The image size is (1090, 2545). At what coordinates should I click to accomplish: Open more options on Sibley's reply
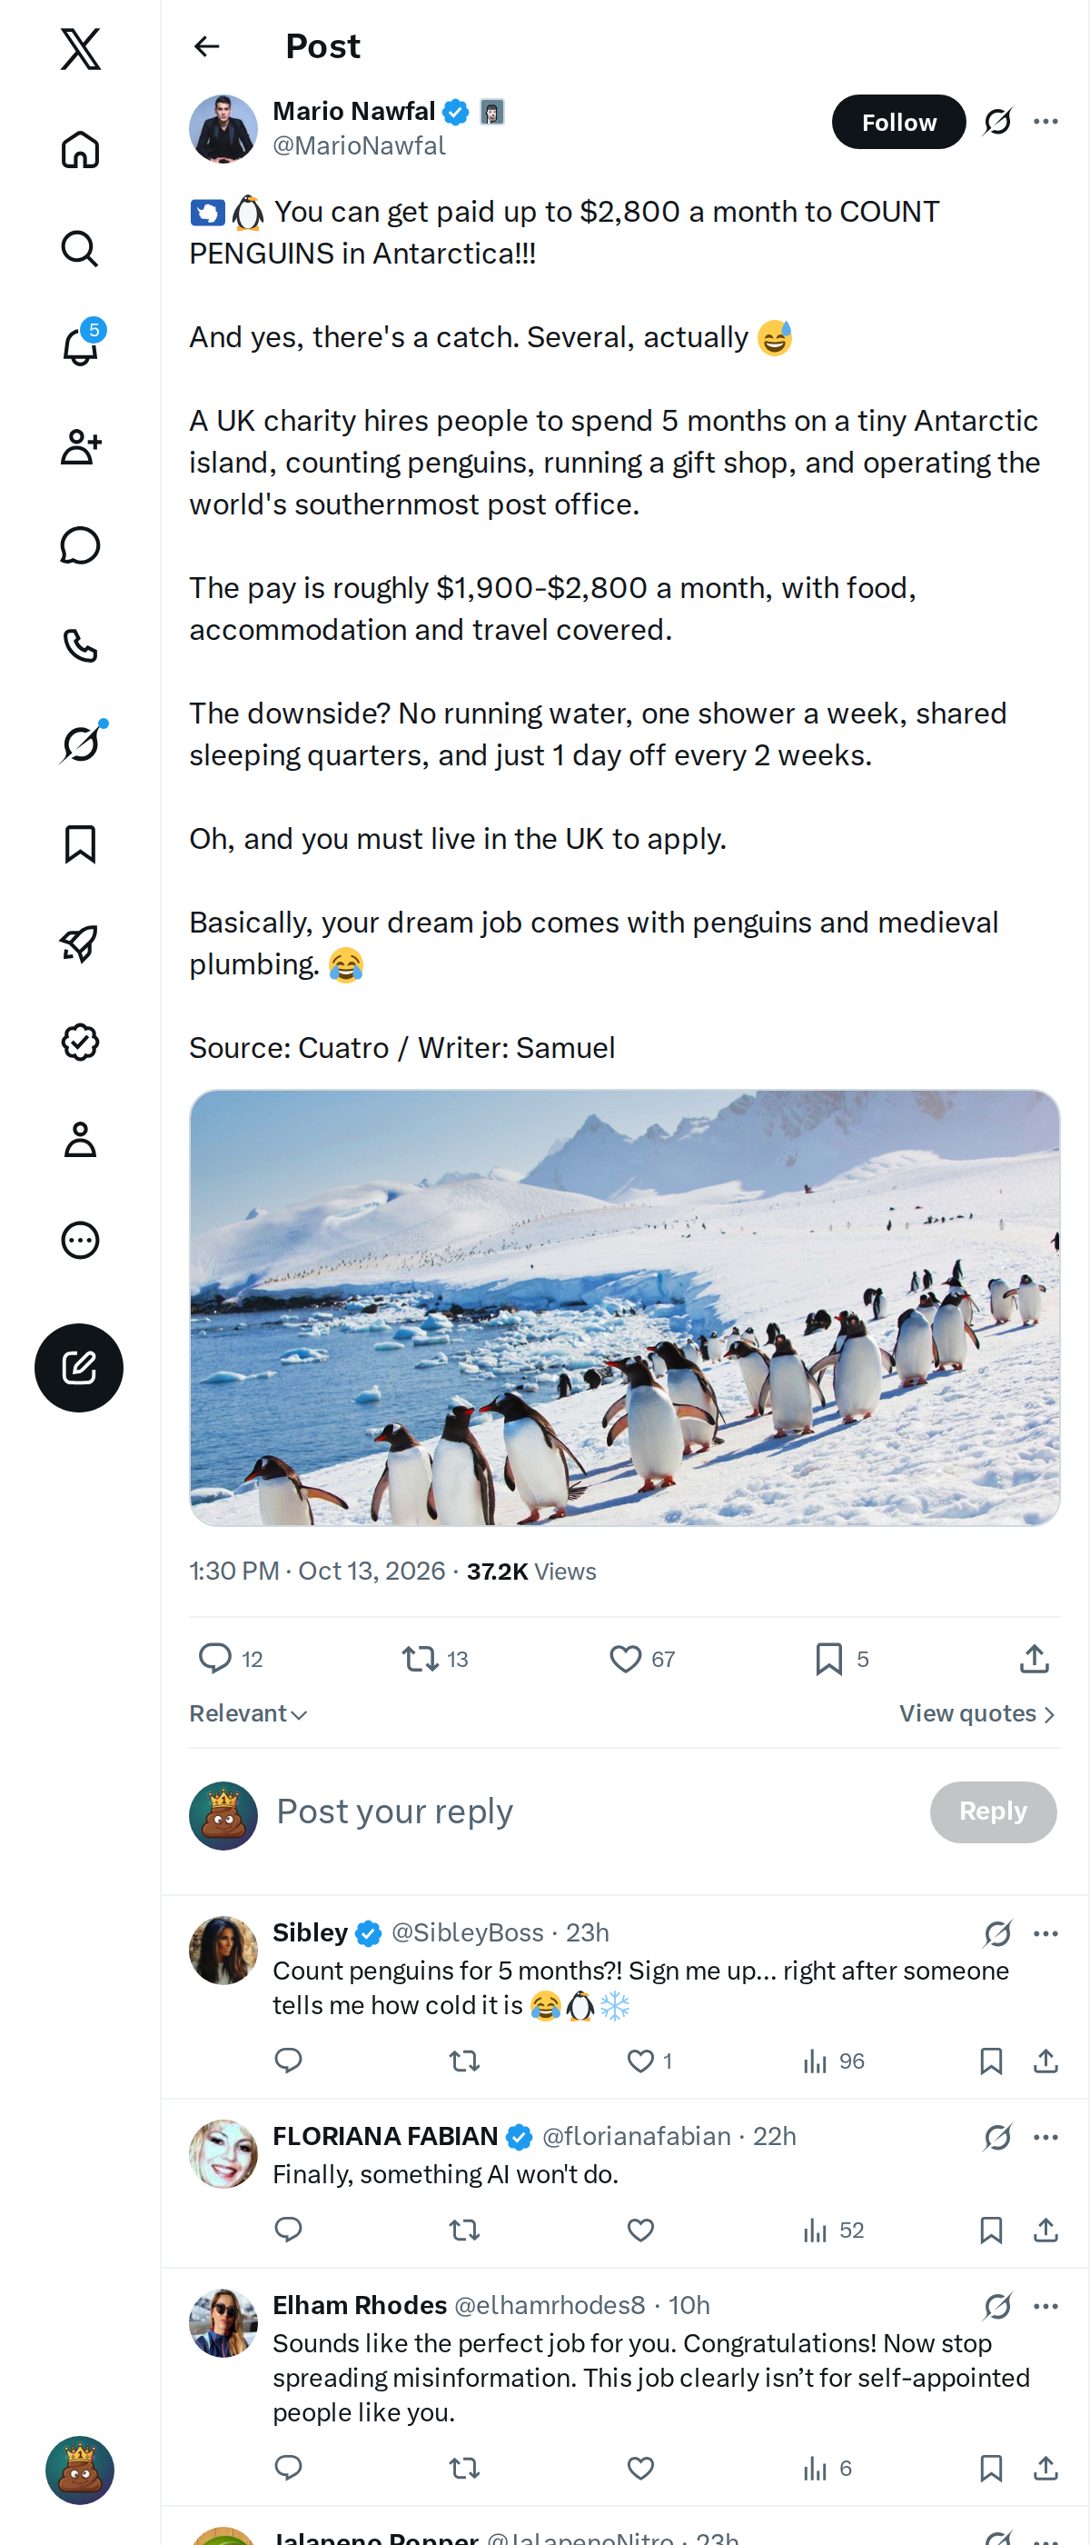[x=1045, y=1933]
